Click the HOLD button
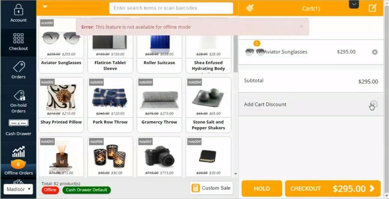 point(262,188)
